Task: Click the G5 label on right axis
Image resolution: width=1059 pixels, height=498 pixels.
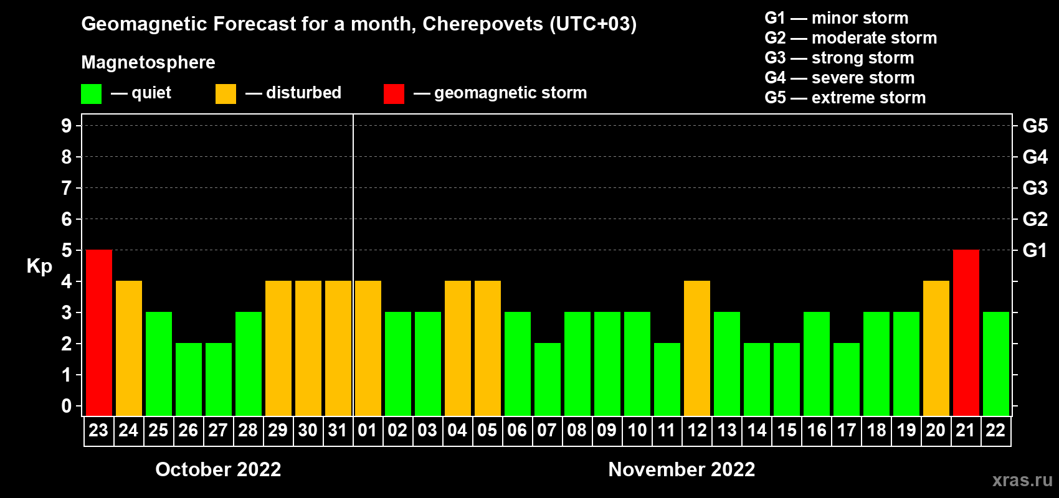Action: click(x=1035, y=126)
